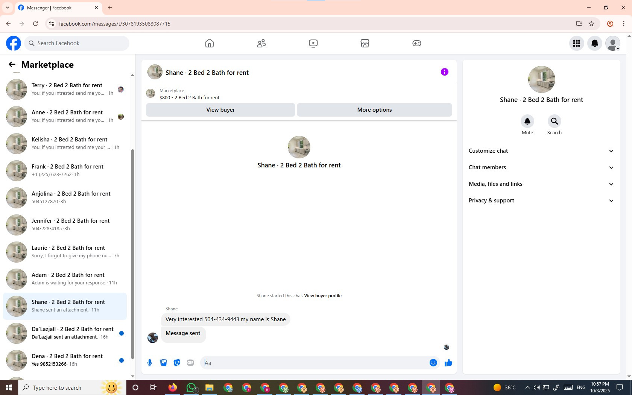Open the Windows Start menu
Viewport: 632px width, 395px height.
(9, 387)
